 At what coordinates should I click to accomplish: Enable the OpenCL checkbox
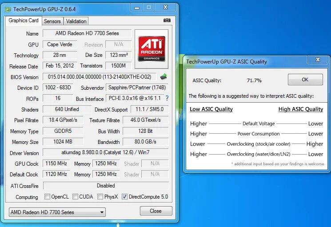[47, 197]
